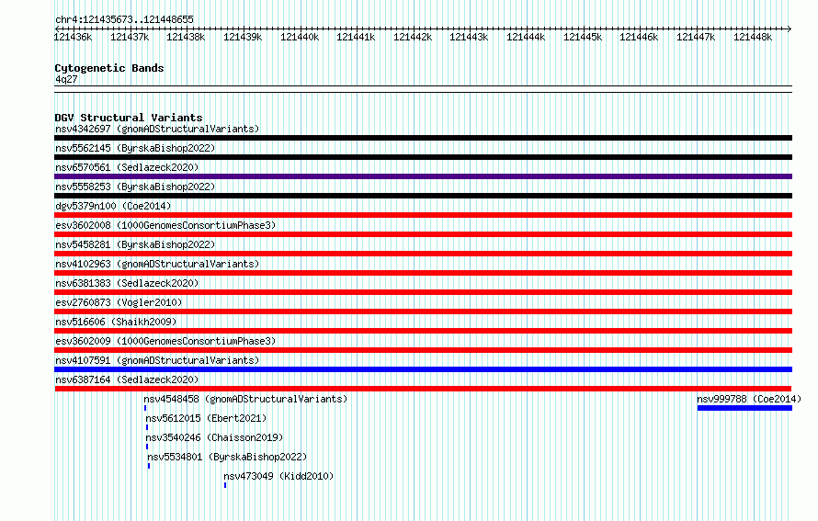Click the red bar under nsv4102963

pos(423,273)
